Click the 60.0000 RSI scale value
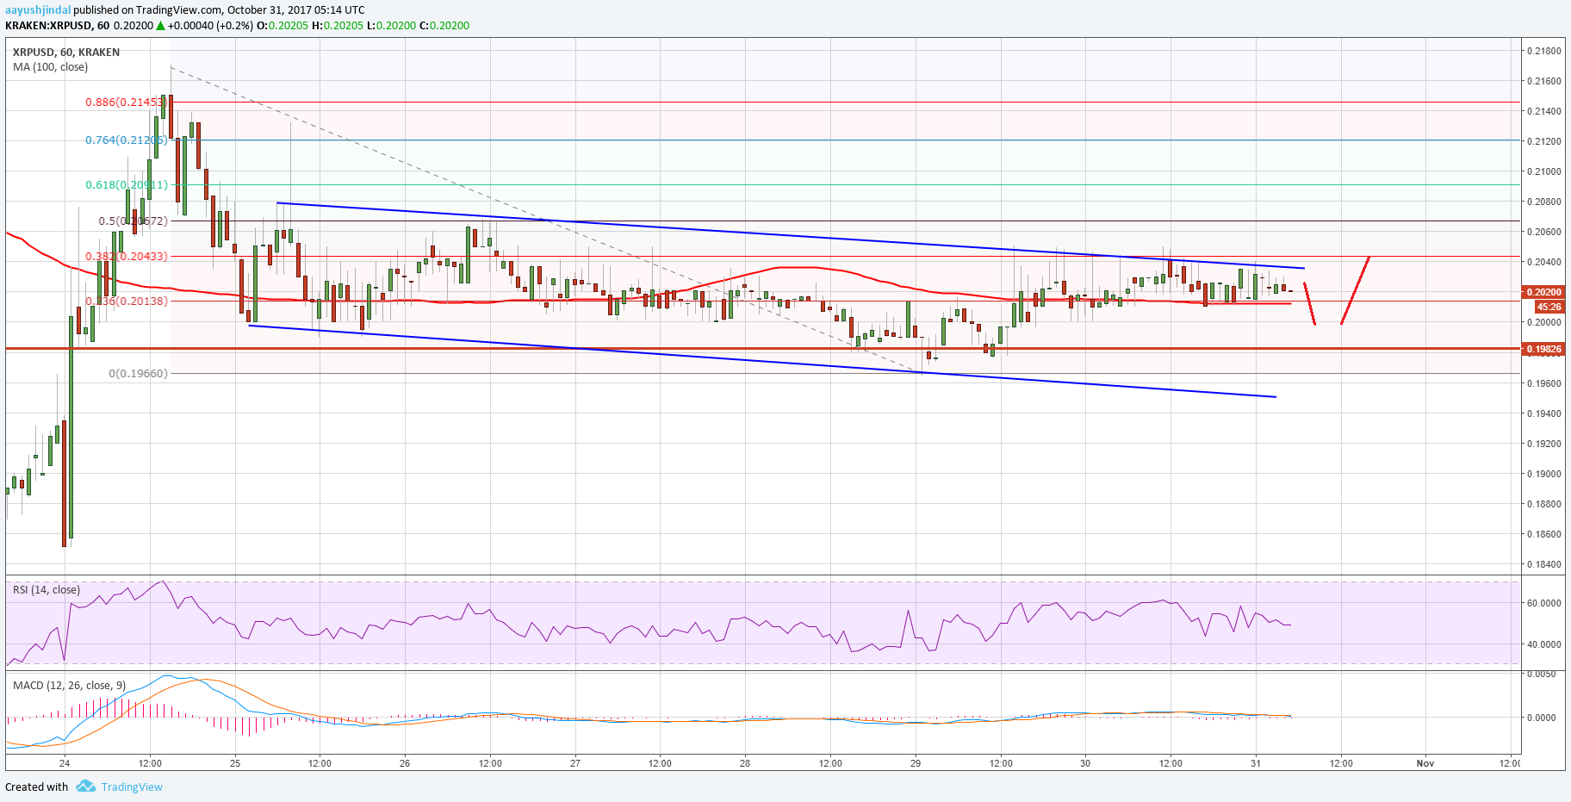The height and width of the screenshot is (802, 1571). [x=1543, y=603]
